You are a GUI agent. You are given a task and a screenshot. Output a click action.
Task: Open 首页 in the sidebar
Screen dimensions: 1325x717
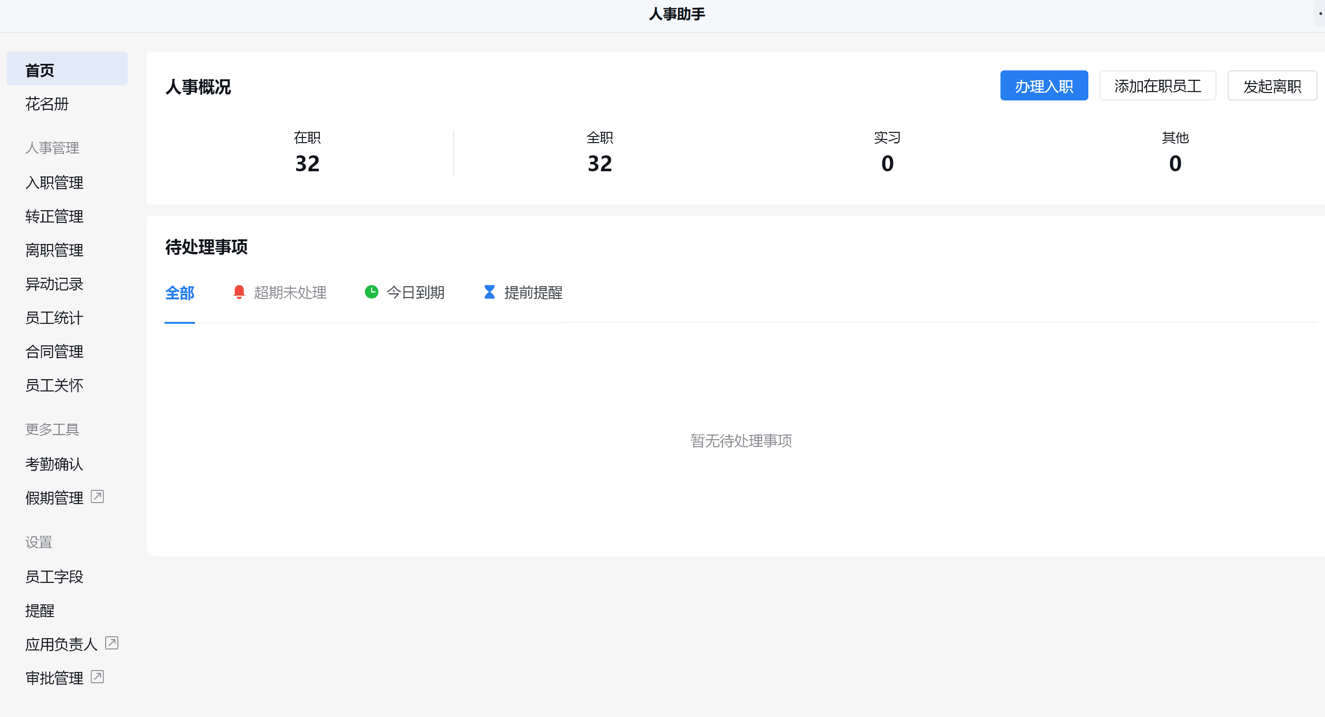click(x=67, y=69)
